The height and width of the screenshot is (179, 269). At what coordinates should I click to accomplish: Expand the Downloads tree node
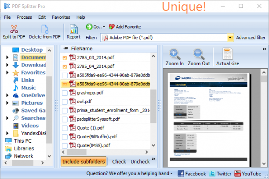point(7,65)
